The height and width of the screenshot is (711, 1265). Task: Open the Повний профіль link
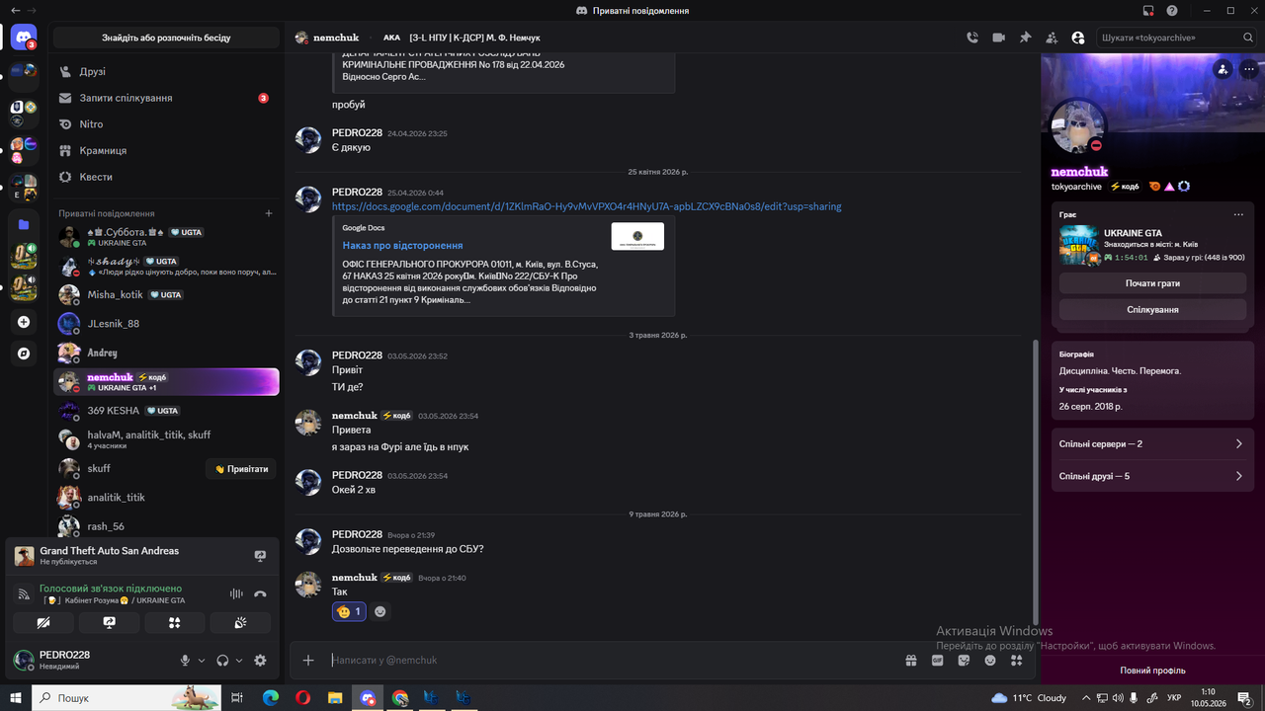(1152, 671)
